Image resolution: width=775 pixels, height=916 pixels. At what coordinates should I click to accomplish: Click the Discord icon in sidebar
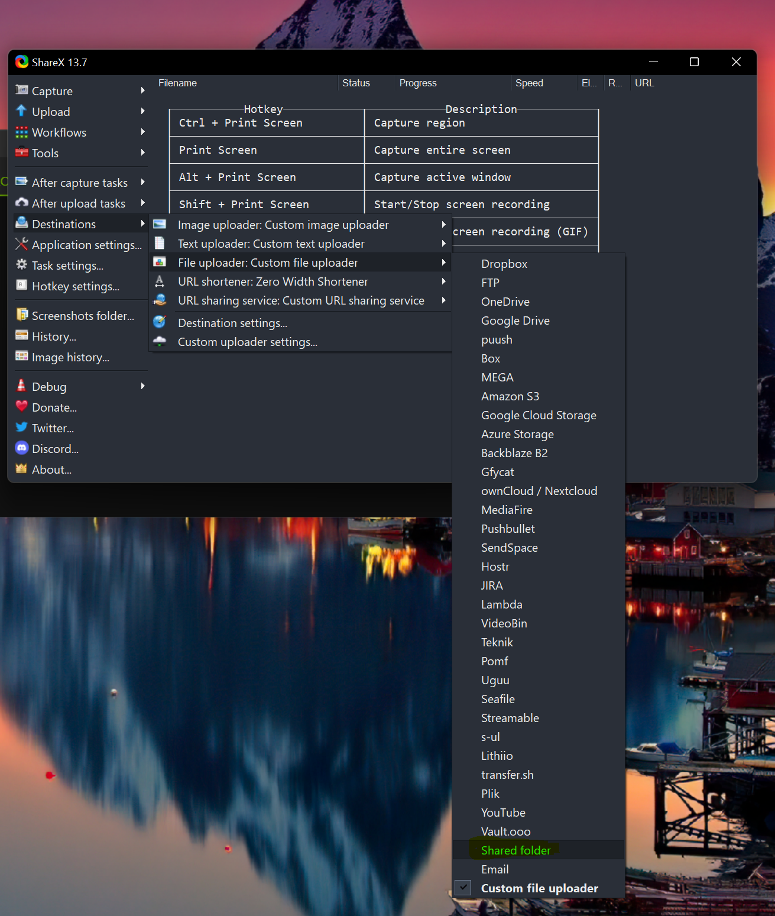[x=21, y=448]
